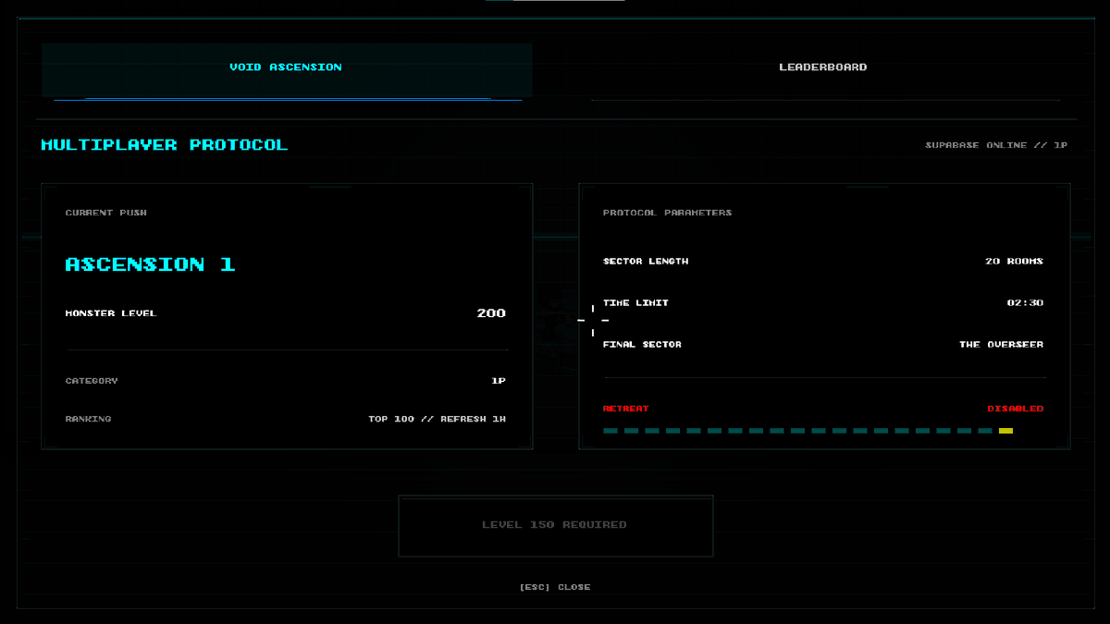Click the Time Limit label
The width and height of the screenshot is (1110, 624).
click(635, 303)
